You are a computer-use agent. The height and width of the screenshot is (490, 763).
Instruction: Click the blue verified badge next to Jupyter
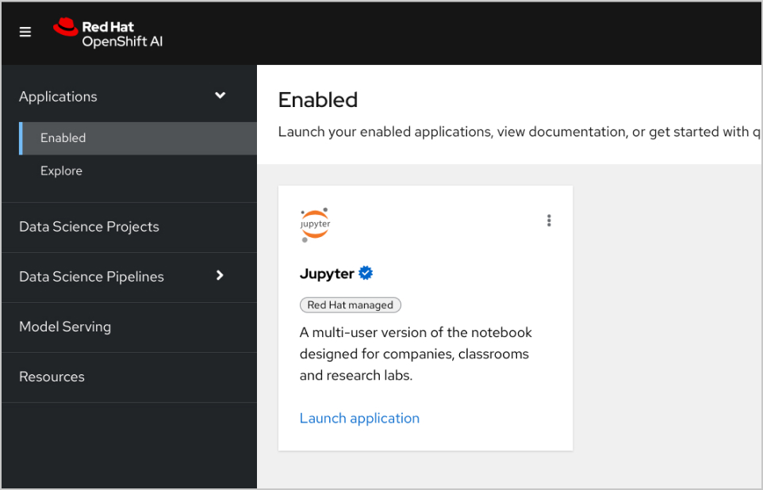[x=366, y=272]
